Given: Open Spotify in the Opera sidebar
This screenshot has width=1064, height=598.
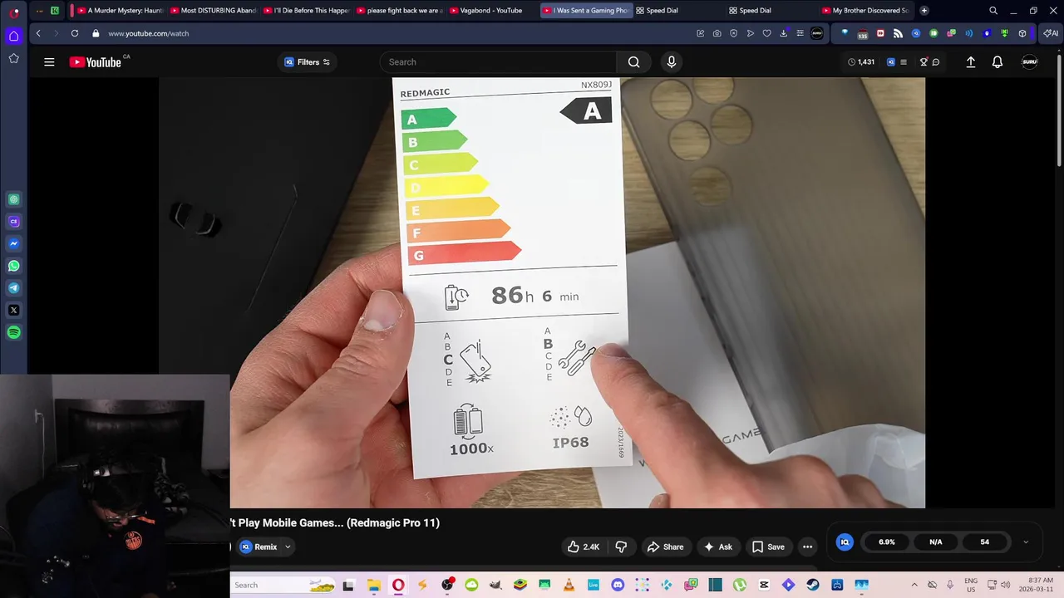Looking at the screenshot, I should tap(14, 332).
